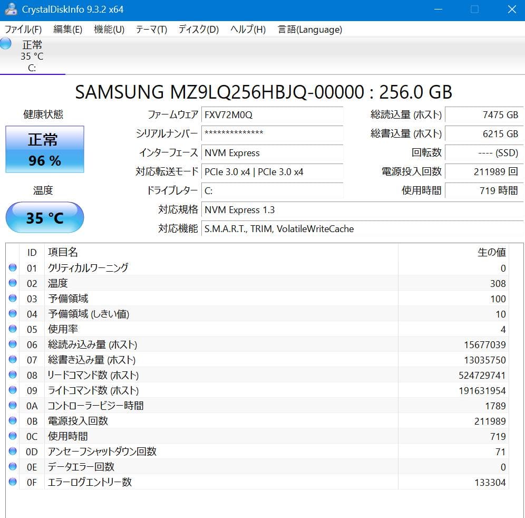Click raw value 71 for unsafe shutdowns

[501, 452]
